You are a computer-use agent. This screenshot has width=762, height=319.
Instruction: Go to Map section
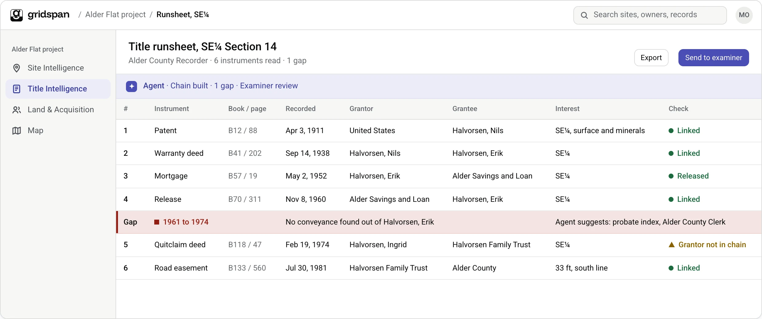tap(58, 130)
